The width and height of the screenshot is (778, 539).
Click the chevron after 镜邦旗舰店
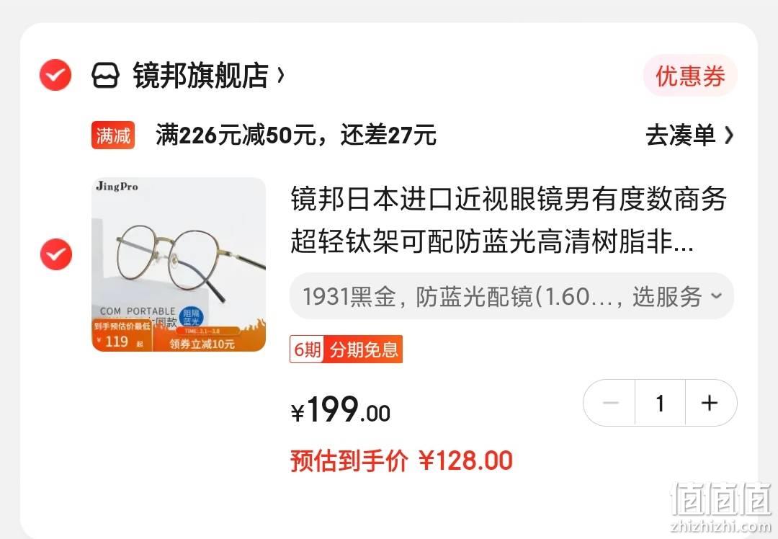pos(280,76)
